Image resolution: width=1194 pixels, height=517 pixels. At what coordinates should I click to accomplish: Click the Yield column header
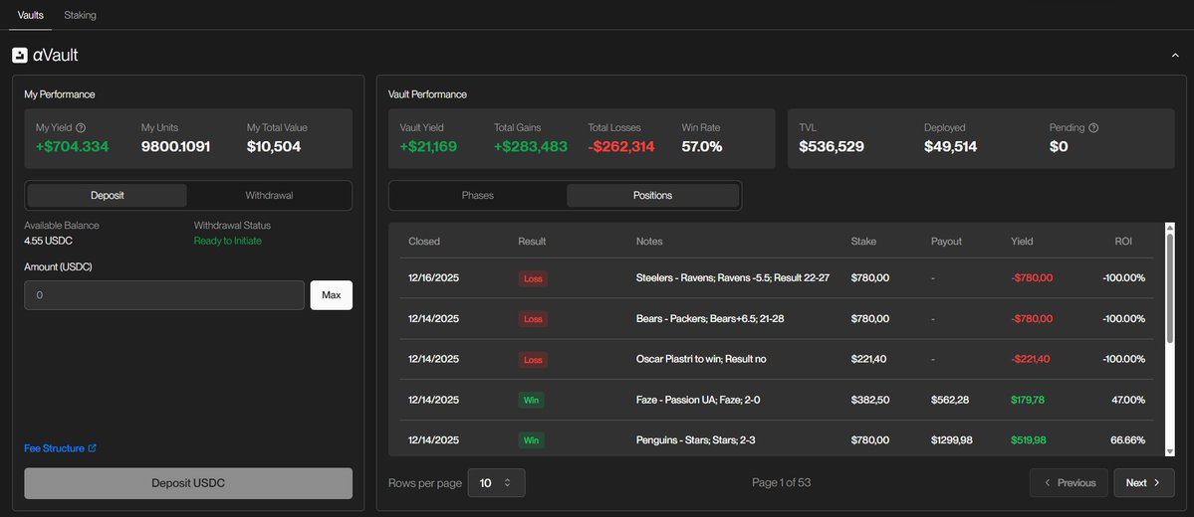pyautogui.click(x=1022, y=241)
